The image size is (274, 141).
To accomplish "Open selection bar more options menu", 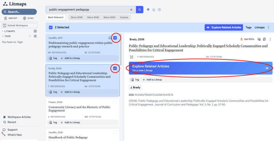I will 269,28.
